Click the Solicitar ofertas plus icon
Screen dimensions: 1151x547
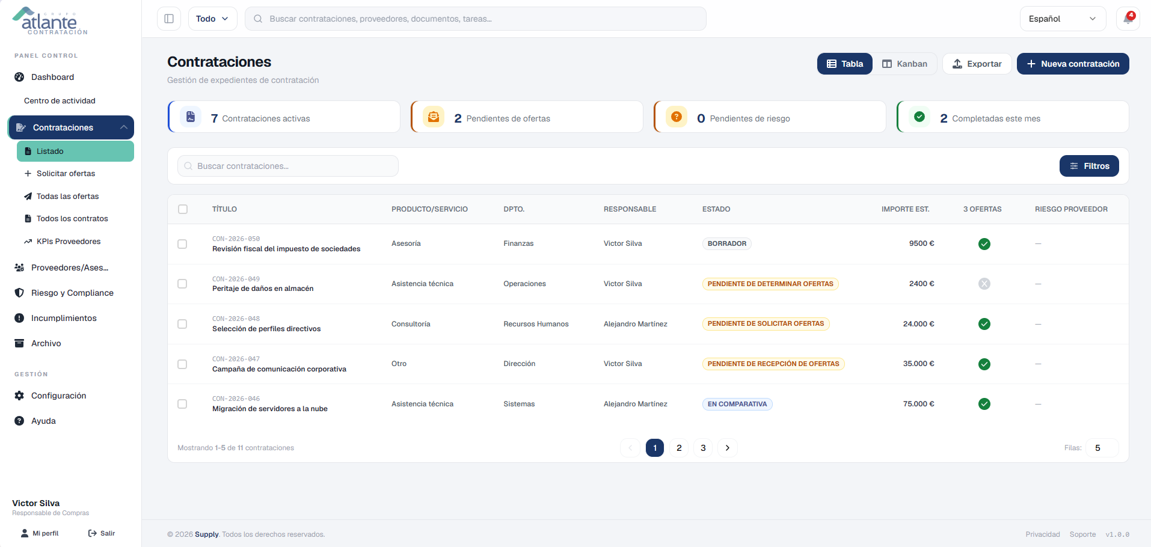click(28, 174)
